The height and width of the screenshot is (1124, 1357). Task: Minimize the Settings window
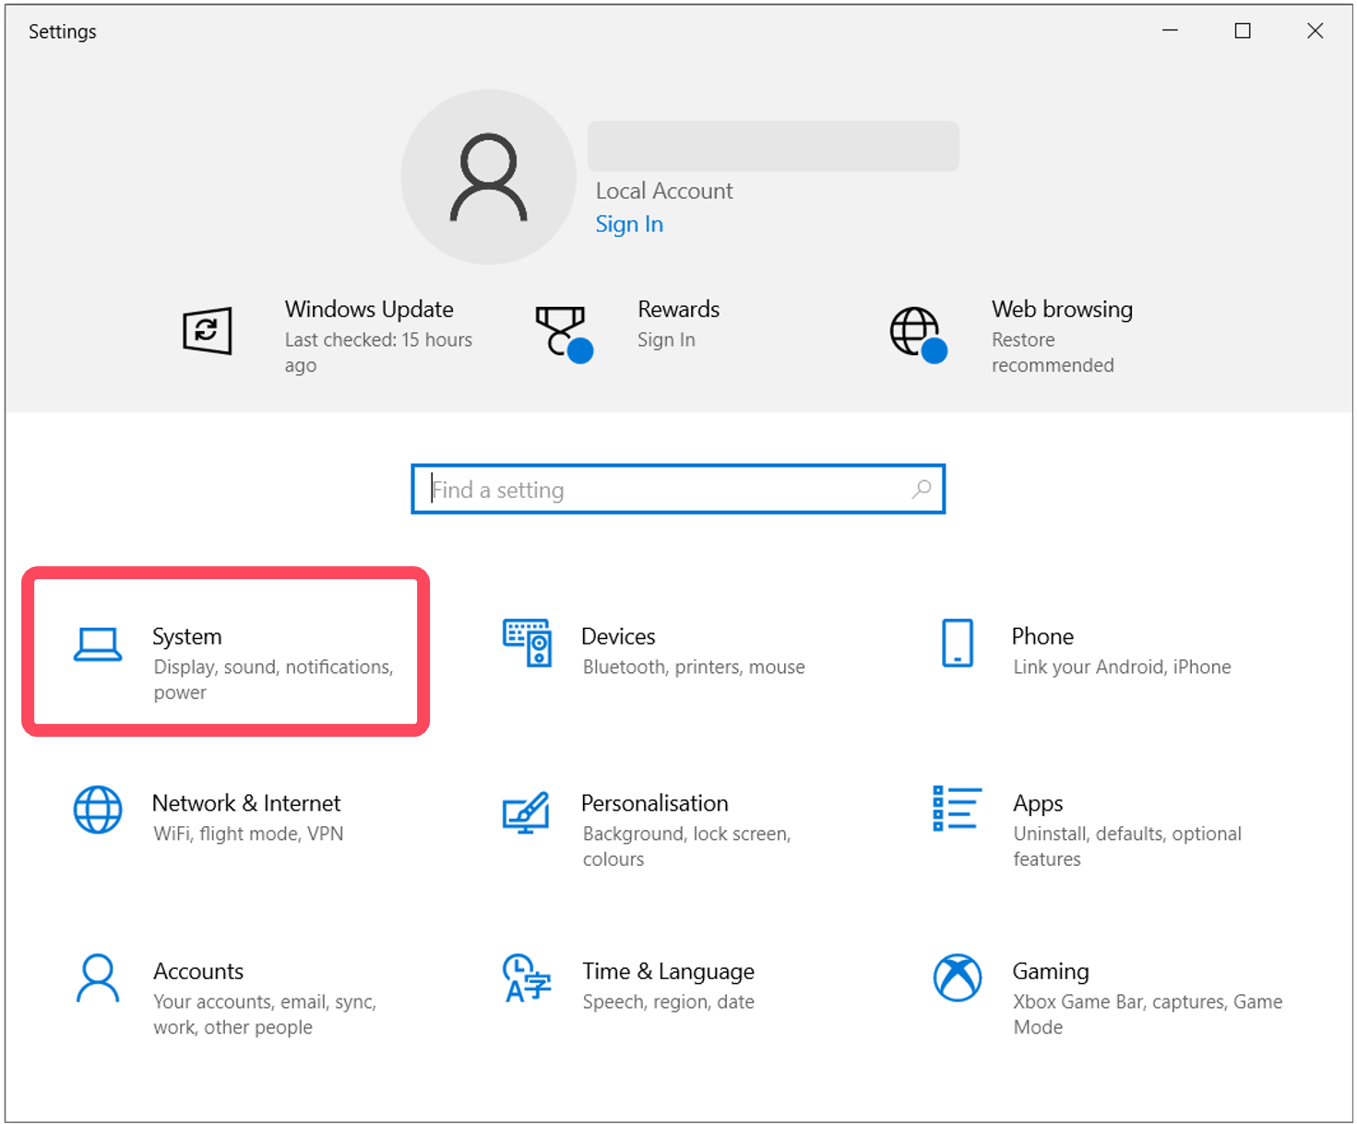[x=1170, y=30]
